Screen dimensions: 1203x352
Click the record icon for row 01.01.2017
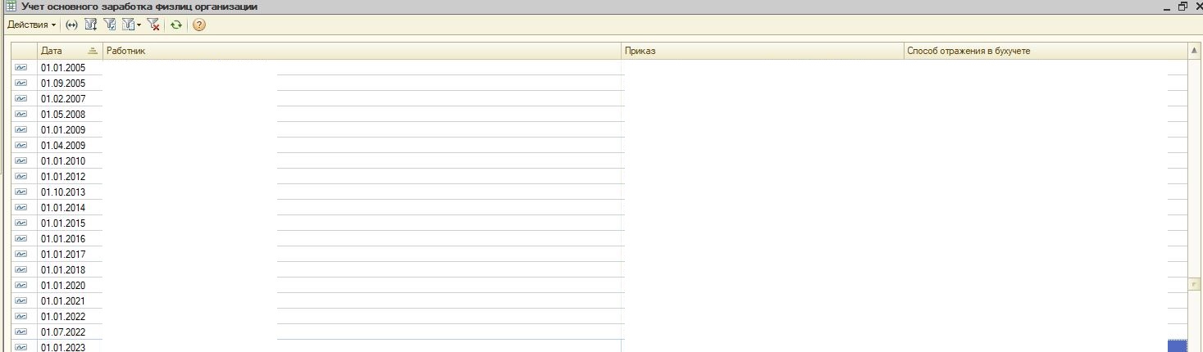click(x=21, y=255)
